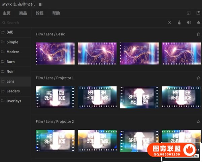This screenshot has height=162, width=202.
Task: Click the small thumbnail size icon
Action: pos(189,13)
